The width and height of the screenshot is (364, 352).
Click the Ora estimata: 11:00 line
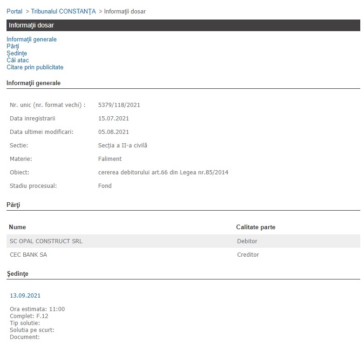pyautogui.click(x=37, y=309)
